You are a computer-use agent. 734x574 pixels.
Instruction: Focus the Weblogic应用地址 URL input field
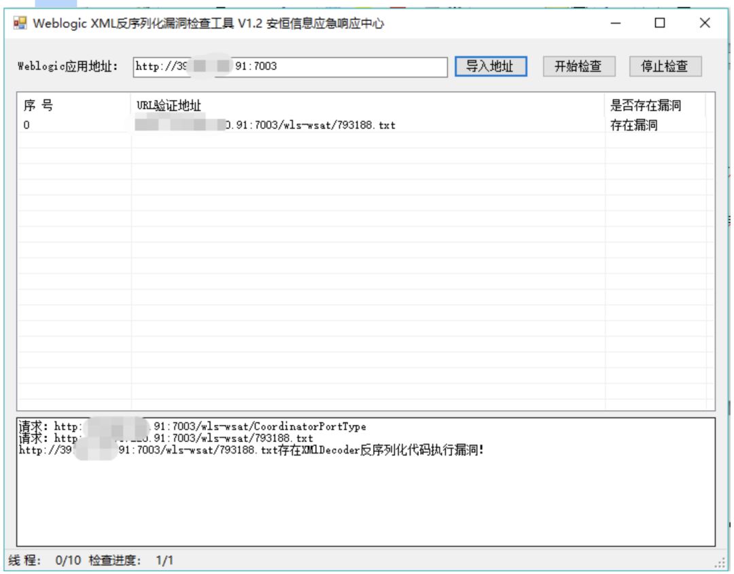[291, 67]
